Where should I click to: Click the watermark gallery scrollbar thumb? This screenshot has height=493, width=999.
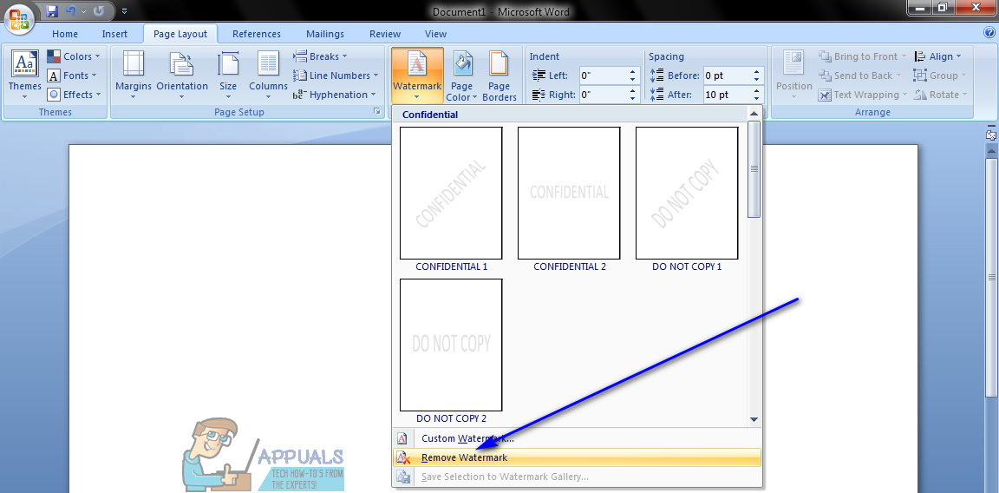pyautogui.click(x=754, y=169)
